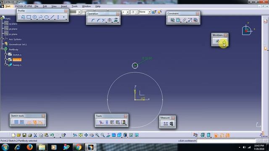
Task: Choose the Corner tool in Operation toolbar
Action: 93,20
